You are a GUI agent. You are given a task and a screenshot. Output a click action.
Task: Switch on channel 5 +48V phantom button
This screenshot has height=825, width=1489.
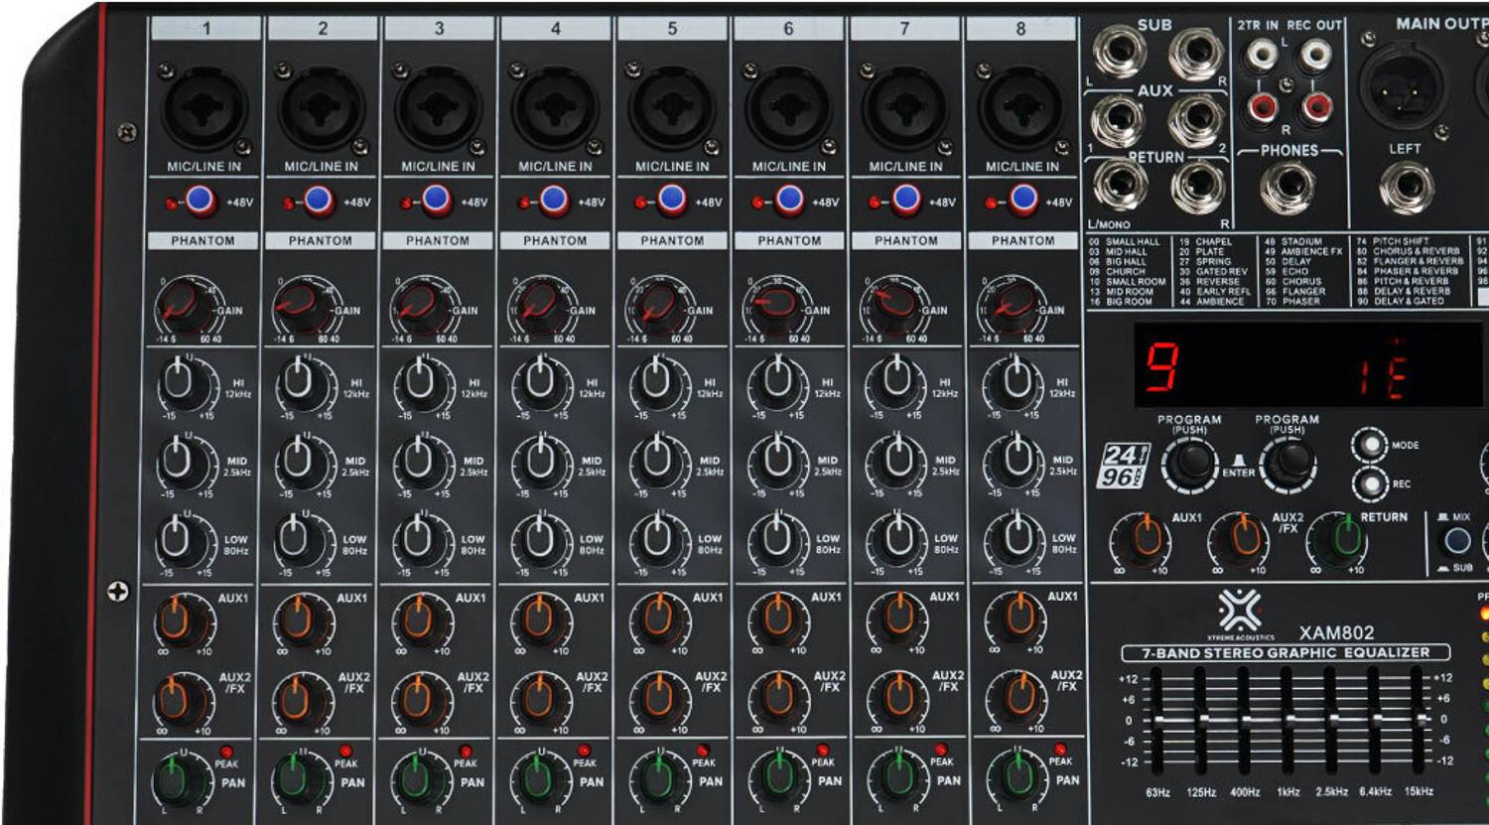(671, 202)
